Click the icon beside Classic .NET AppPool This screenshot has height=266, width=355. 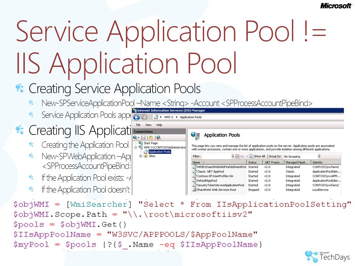click(x=194, y=171)
